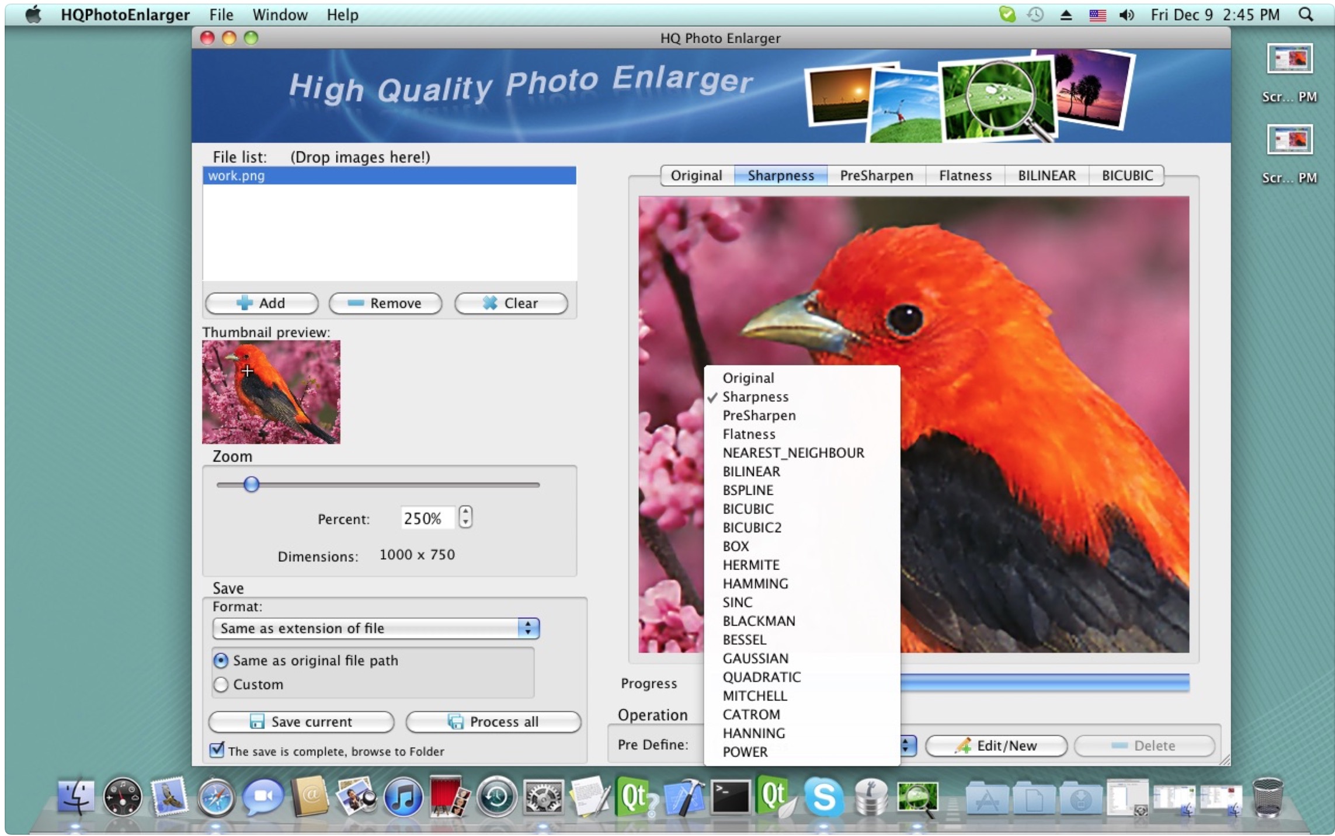Launch Skype from the dock
This screenshot has width=1335, height=836.
pyautogui.click(x=823, y=797)
